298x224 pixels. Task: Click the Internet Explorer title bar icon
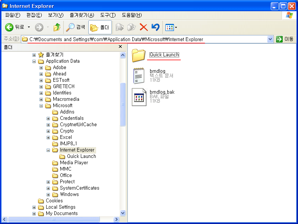point(5,6)
